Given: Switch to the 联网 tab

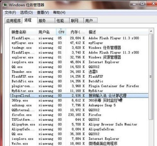Looking at the screenshot, I should coord(76,20).
